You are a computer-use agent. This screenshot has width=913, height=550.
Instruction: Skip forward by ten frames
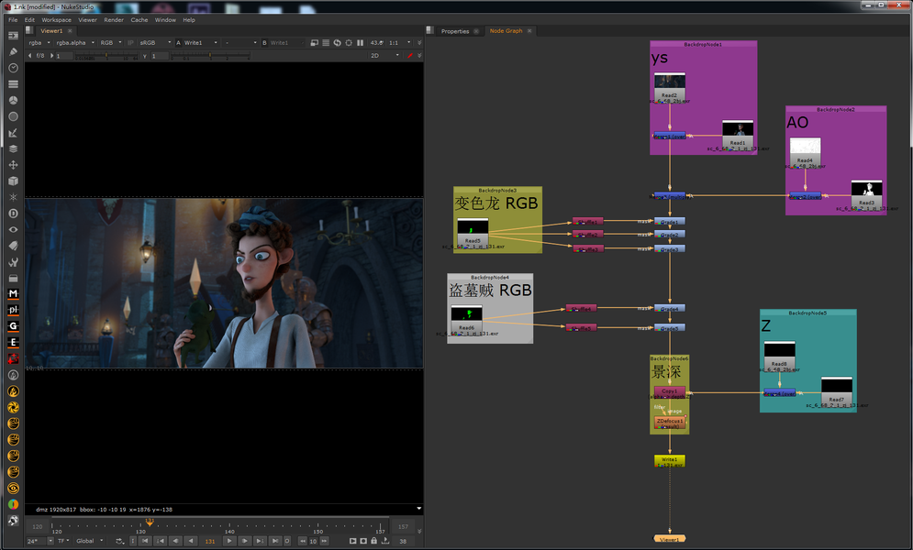click(x=324, y=541)
